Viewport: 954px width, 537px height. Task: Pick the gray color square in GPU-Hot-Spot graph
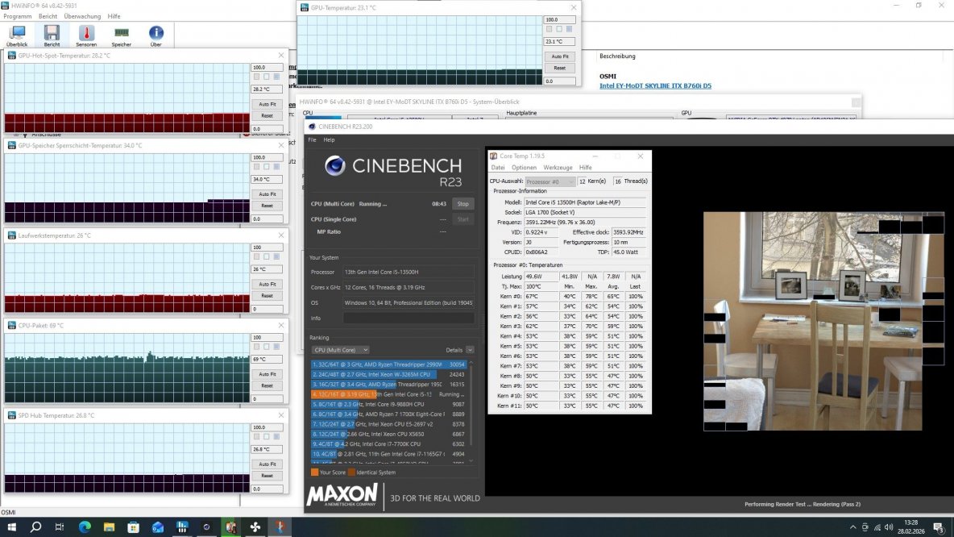256,77
